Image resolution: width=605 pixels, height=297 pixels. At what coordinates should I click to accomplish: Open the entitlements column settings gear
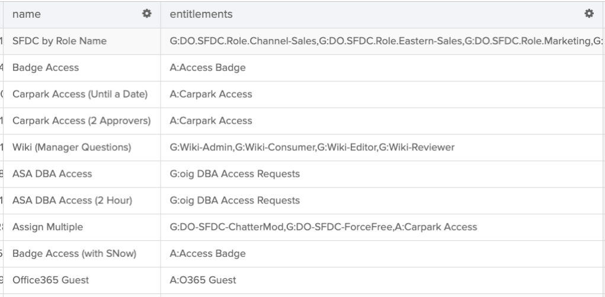[x=588, y=13]
